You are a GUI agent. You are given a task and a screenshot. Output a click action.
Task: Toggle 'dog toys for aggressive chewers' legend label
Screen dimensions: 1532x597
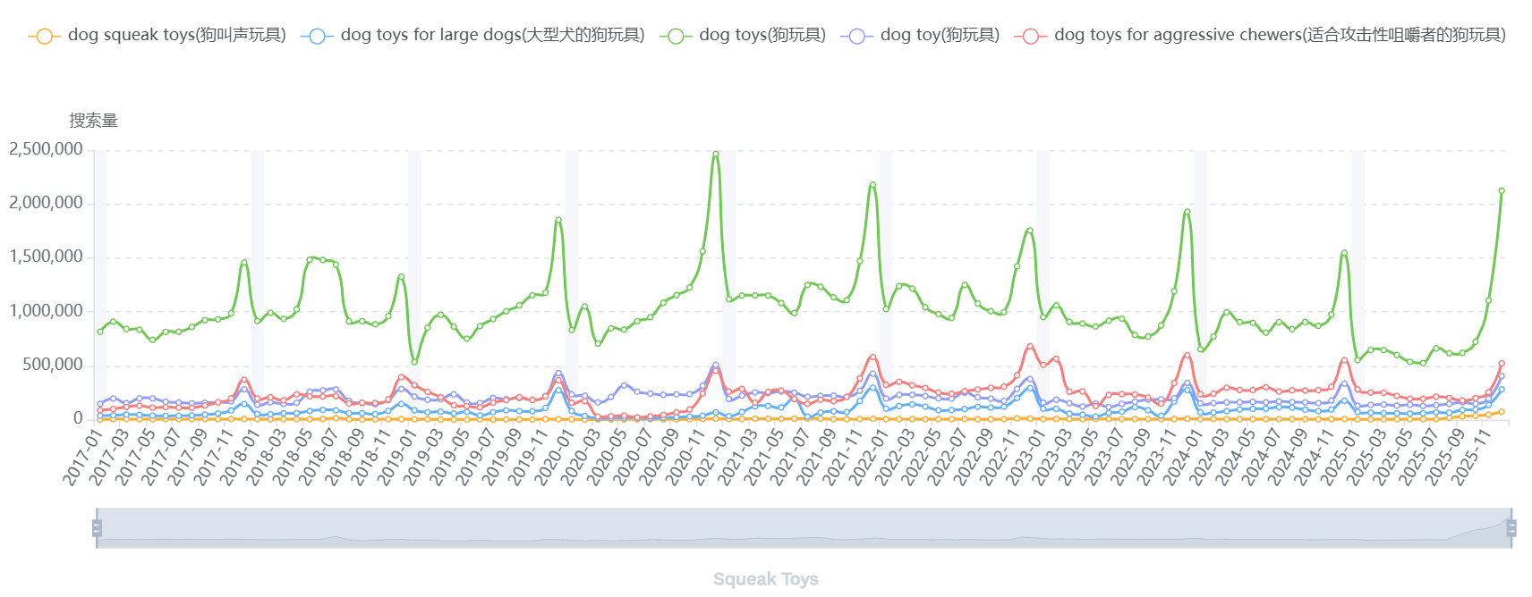[1280, 35]
